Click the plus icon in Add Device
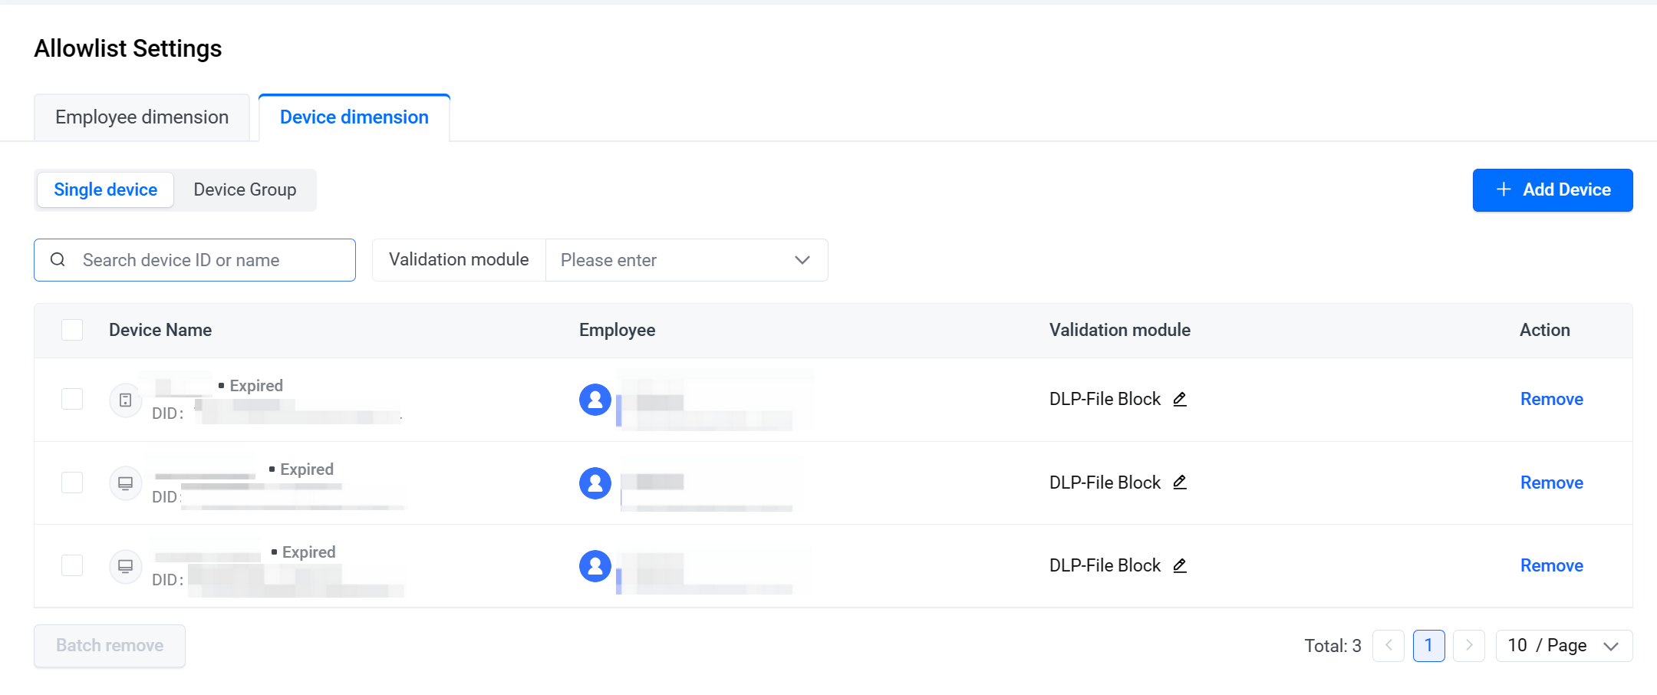The width and height of the screenshot is (1657, 695). coord(1504,189)
